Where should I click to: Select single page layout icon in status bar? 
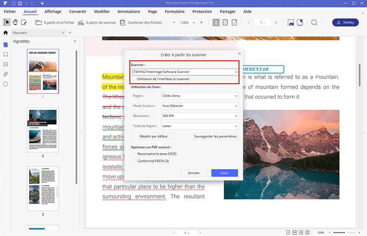(288, 232)
